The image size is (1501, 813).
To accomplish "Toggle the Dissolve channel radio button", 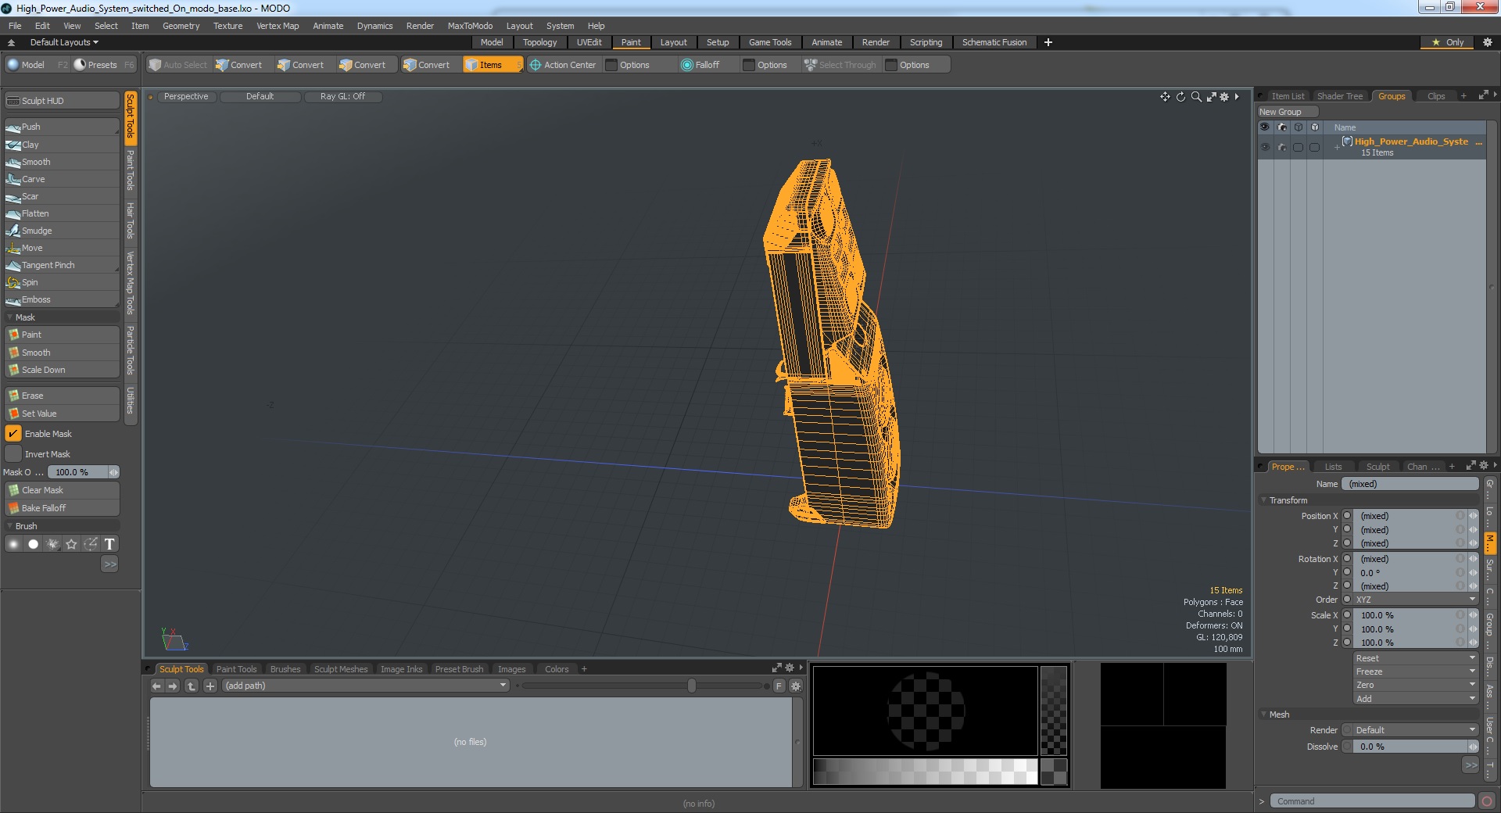I will (x=1347, y=747).
